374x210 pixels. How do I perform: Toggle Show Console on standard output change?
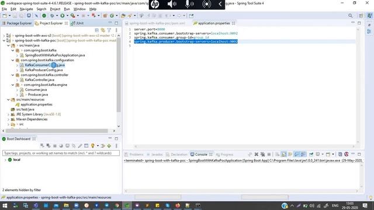(296, 154)
